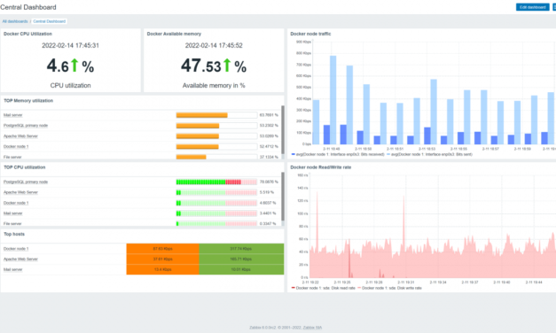This screenshot has width=556, height=333.
Task: Open Docker node 1 in Top hosts
Action: click(16, 249)
